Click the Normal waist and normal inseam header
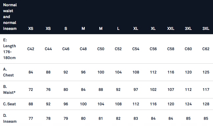Screen dimensions: 213x126 pyautogui.click(x=10, y=17)
